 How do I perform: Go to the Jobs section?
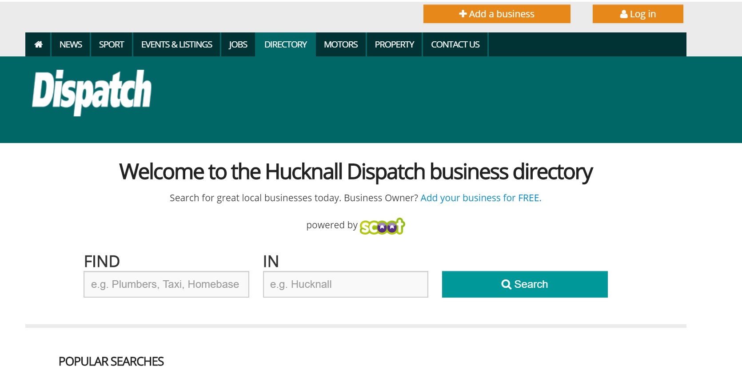click(x=238, y=44)
